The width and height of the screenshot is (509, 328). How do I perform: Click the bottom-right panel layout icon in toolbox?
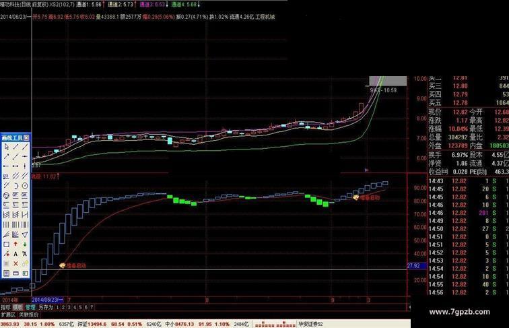coord(25,273)
